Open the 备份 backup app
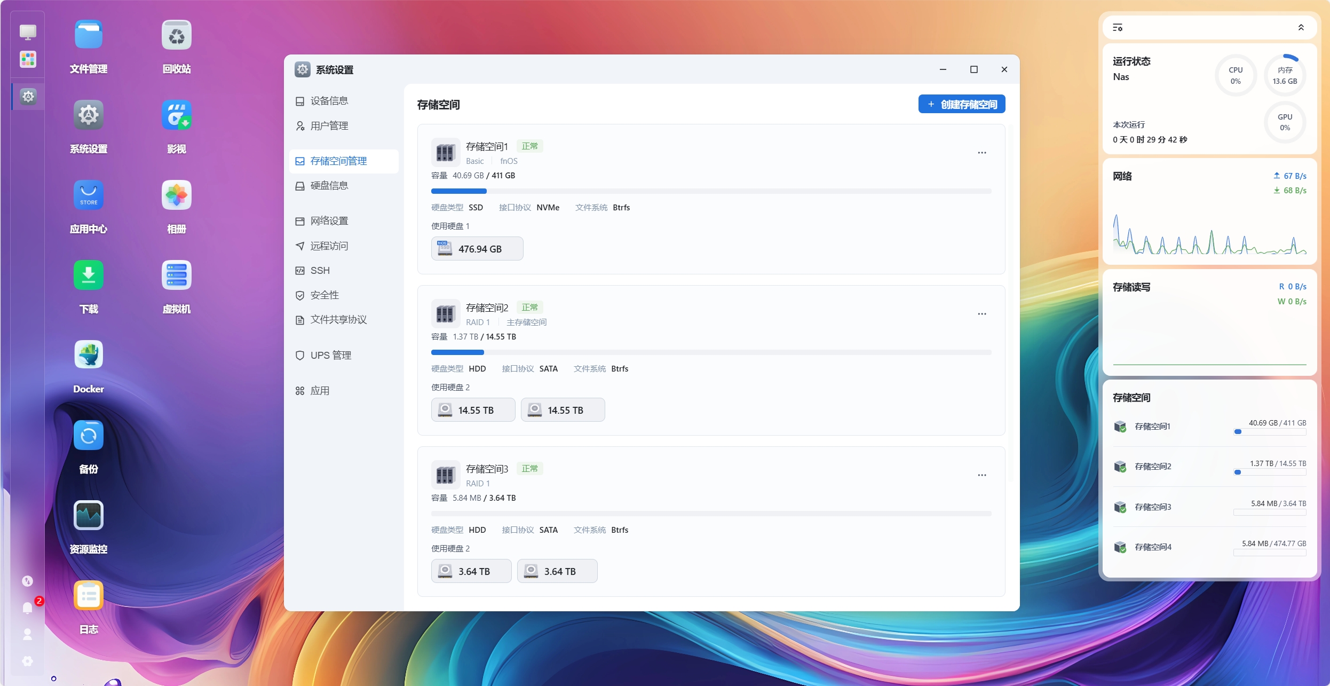 pyautogui.click(x=89, y=436)
